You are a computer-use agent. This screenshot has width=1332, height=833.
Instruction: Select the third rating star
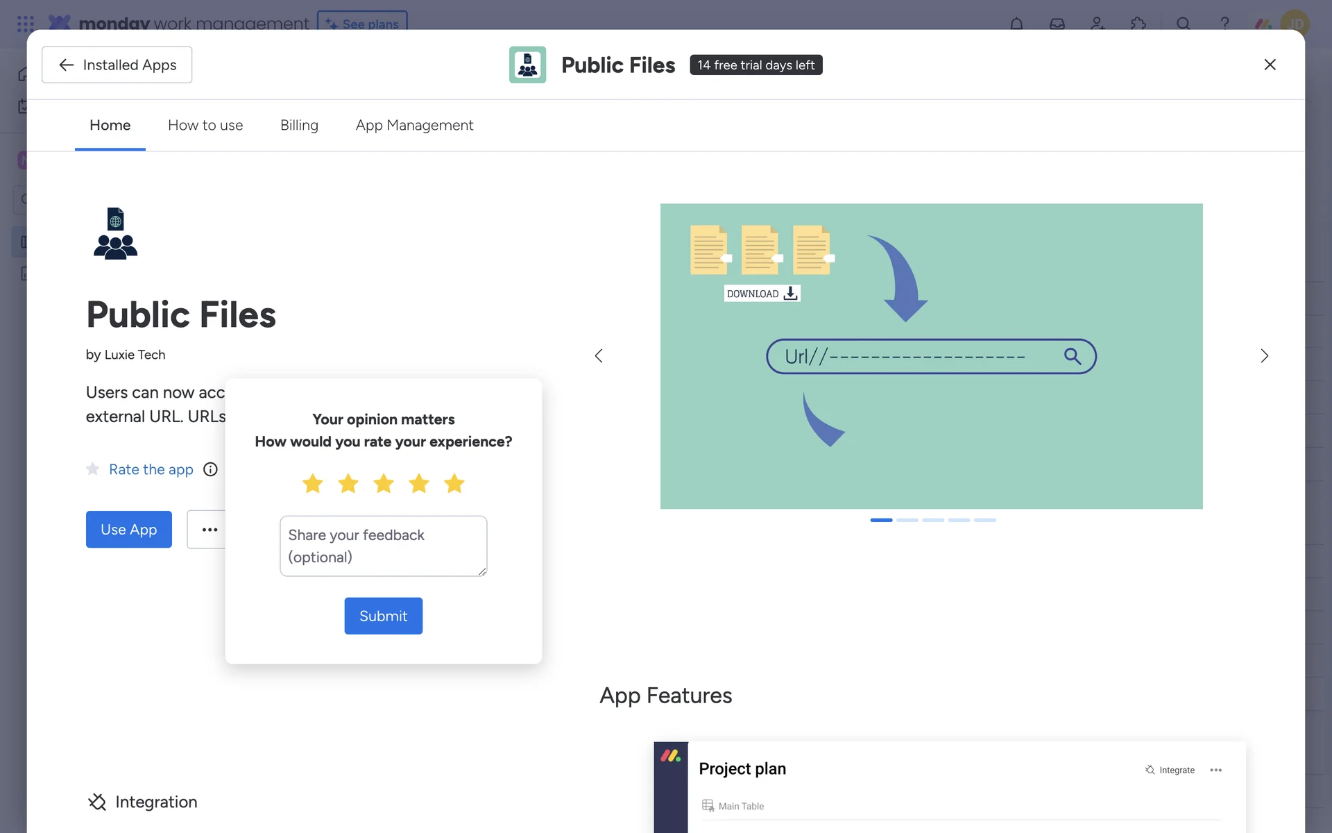[x=384, y=483]
